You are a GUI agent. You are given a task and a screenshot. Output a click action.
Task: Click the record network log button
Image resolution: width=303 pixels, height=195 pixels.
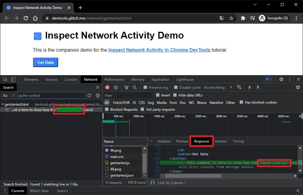tap(107, 88)
